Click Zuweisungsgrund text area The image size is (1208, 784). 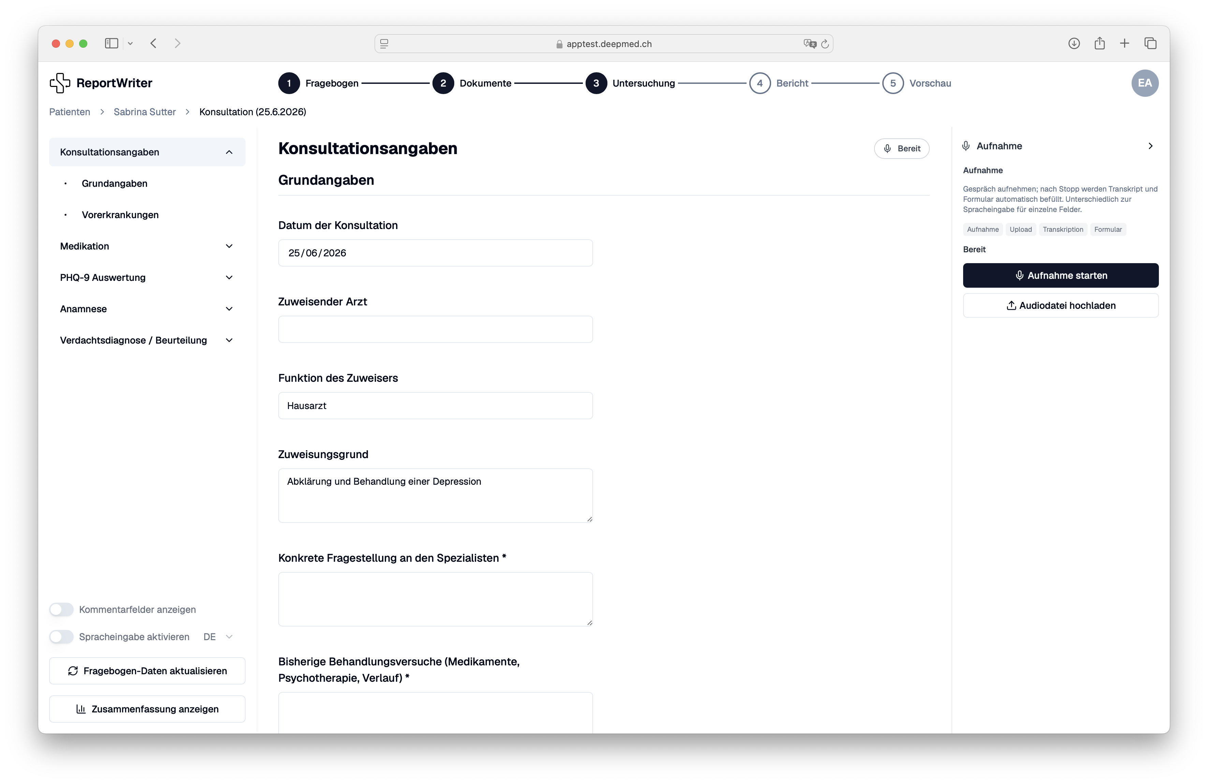[435, 496]
